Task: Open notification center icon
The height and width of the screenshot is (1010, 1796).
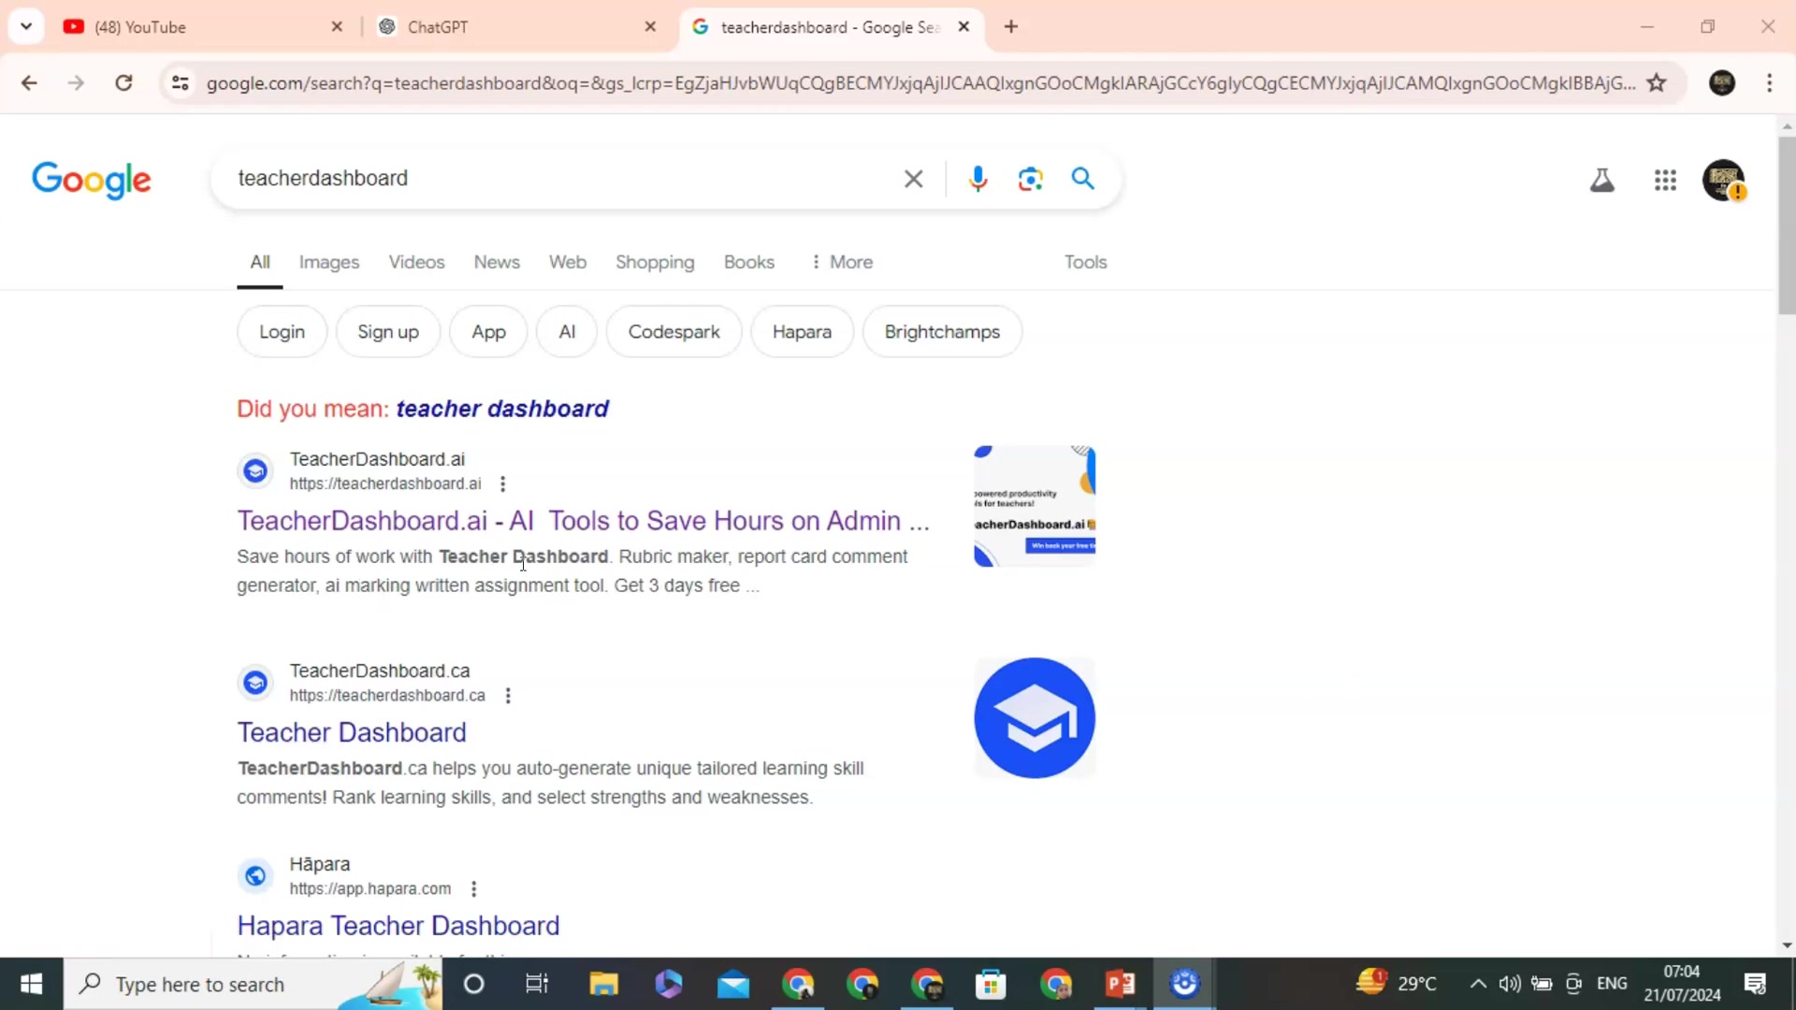Action: pyautogui.click(x=1755, y=984)
